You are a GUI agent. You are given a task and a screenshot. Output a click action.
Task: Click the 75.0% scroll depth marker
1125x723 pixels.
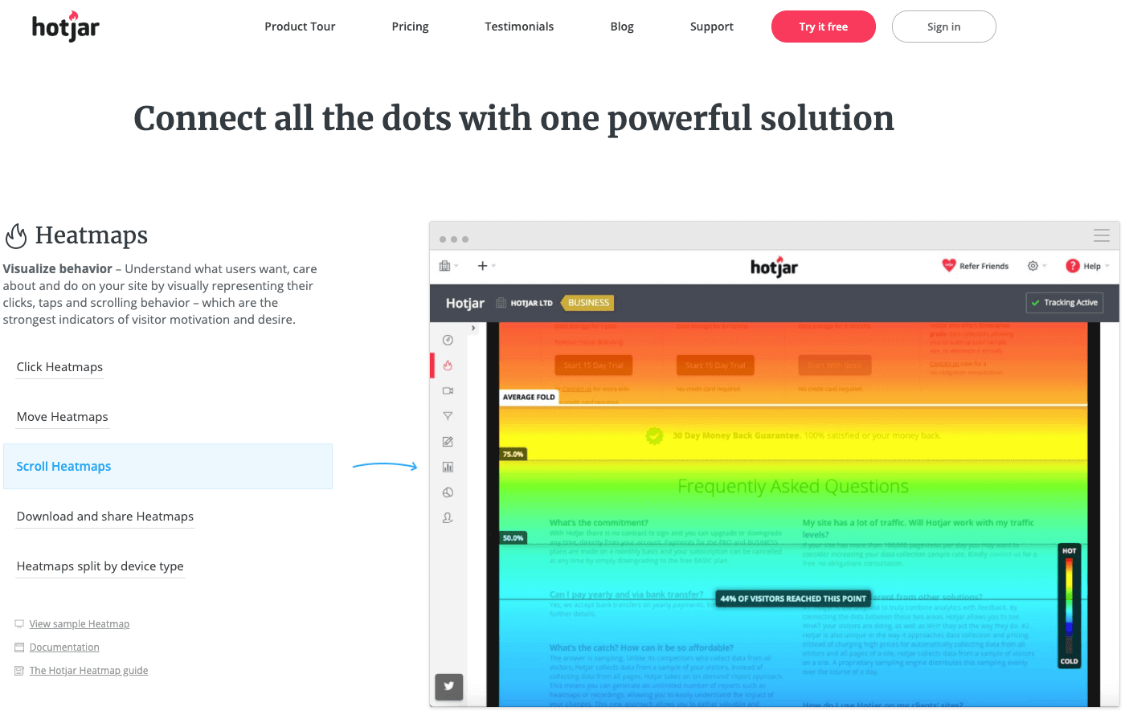pyautogui.click(x=513, y=454)
